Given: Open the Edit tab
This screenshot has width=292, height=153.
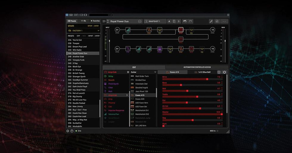Looking at the screenshot, I should click(x=134, y=67).
